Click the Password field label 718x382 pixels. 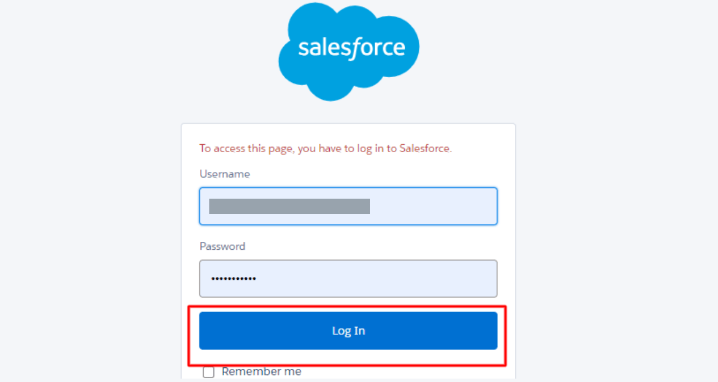[222, 246]
